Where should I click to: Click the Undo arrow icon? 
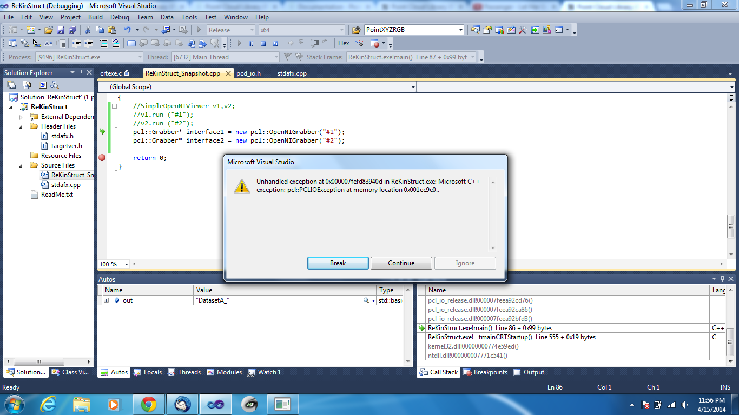pos(127,30)
